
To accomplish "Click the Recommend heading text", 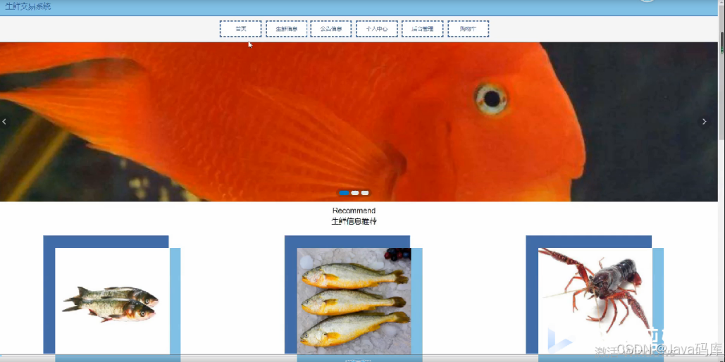I will (354, 211).
